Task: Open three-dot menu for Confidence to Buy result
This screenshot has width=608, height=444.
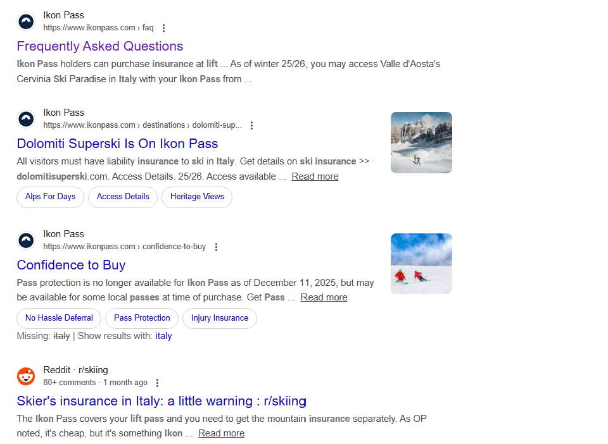Action: coord(216,247)
